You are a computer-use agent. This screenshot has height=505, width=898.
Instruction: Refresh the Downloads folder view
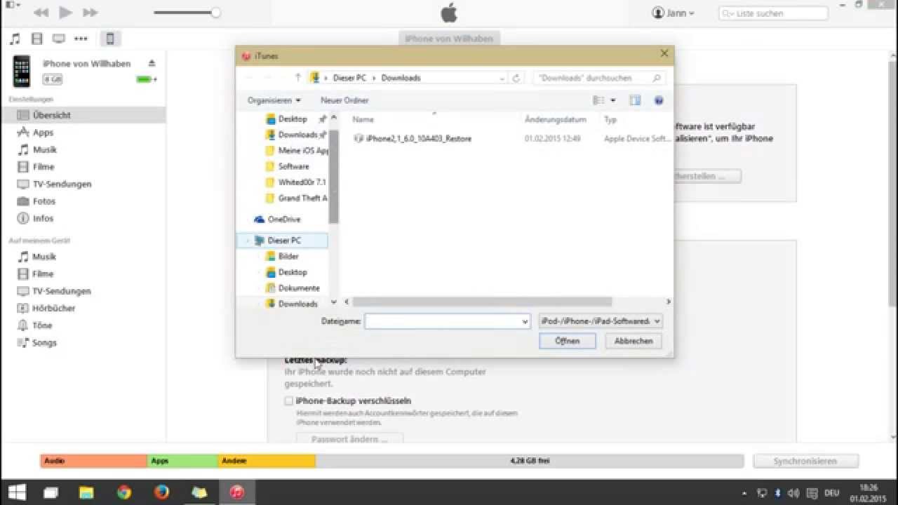(x=516, y=78)
